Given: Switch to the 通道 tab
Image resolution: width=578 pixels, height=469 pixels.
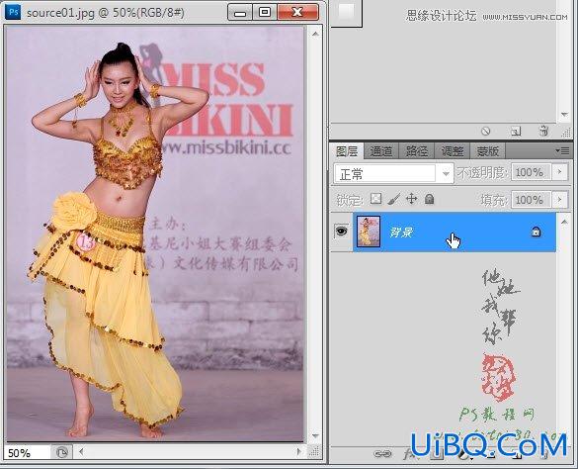Looking at the screenshot, I should pos(381,151).
